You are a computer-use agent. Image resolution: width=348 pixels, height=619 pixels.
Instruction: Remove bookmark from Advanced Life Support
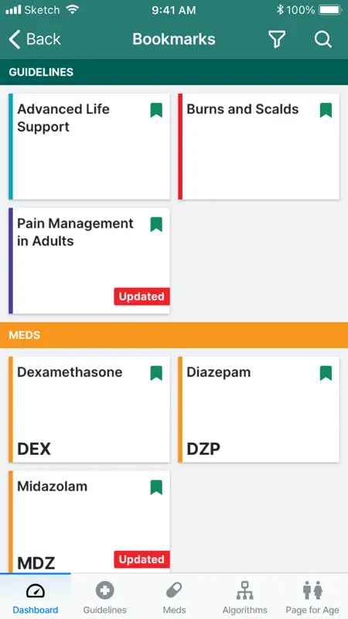point(156,110)
